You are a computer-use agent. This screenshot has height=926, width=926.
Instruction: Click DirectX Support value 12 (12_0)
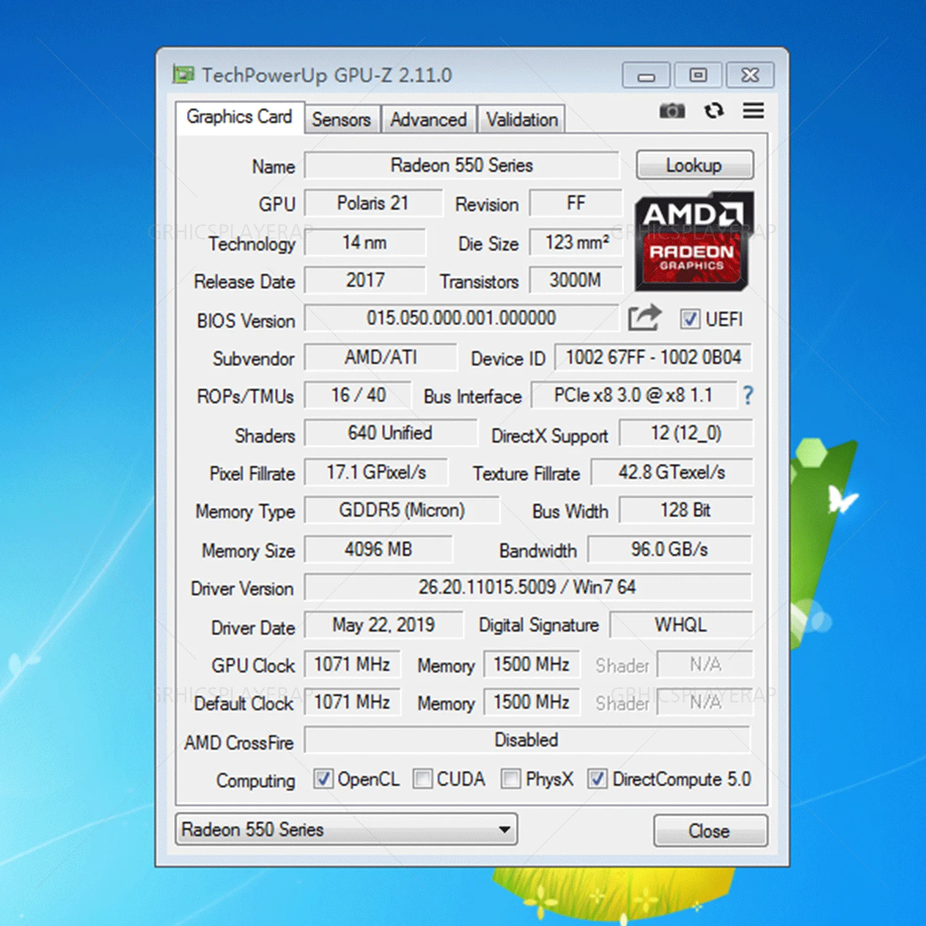point(686,433)
